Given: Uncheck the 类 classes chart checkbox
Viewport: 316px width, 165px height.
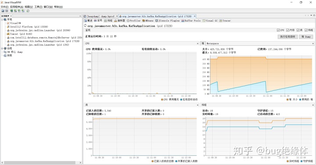Looking at the screenshot, I should tap(298, 30).
